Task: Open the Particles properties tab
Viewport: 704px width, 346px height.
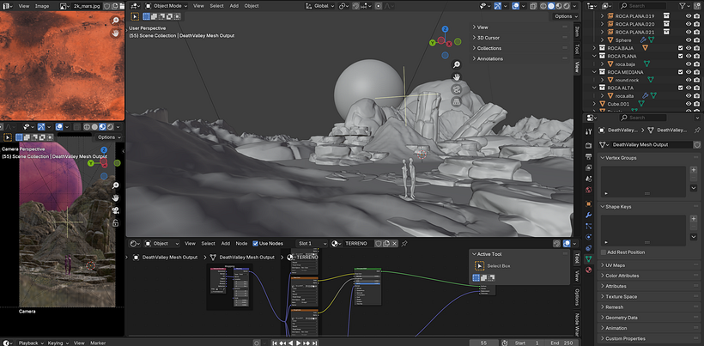Action: (589, 226)
